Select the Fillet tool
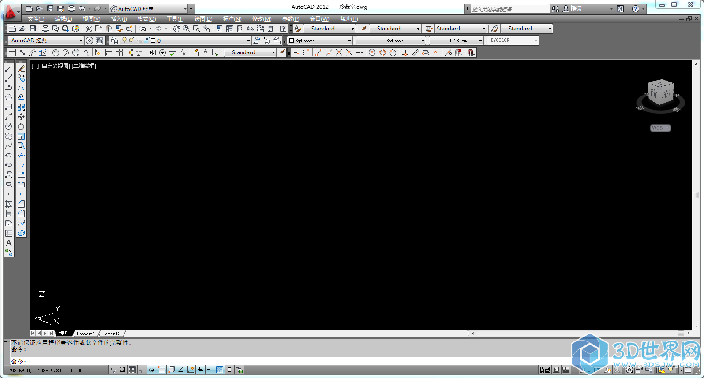Image resolution: width=704 pixels, height=378 pixels. 21,214
